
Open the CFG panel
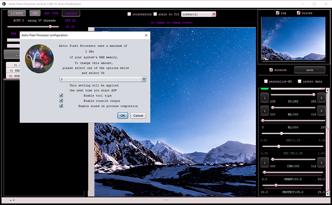[x=35, y=13]
